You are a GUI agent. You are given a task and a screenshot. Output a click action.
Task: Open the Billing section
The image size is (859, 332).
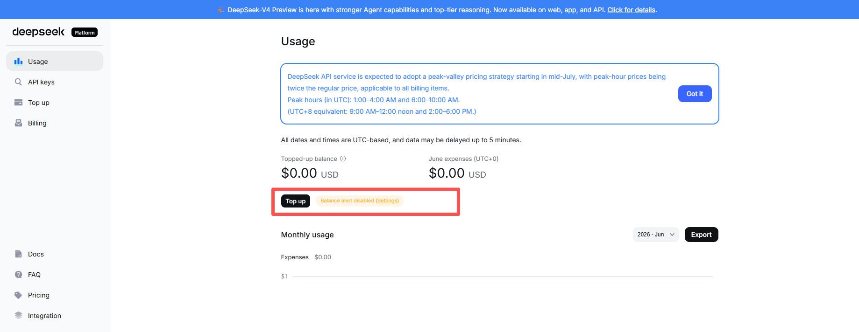55,123
